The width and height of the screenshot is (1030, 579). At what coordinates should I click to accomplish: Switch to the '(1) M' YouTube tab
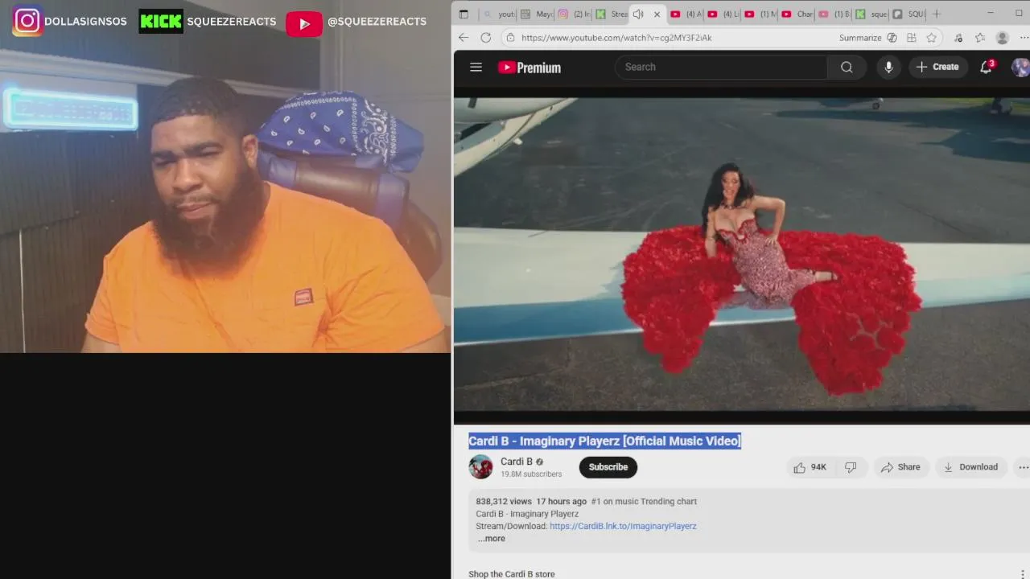click(760, 14)
